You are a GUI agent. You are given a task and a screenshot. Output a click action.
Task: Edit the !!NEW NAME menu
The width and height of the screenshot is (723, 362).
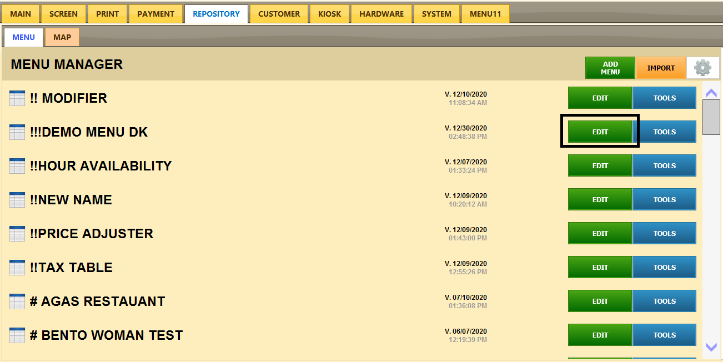click(x=600, y=199)
